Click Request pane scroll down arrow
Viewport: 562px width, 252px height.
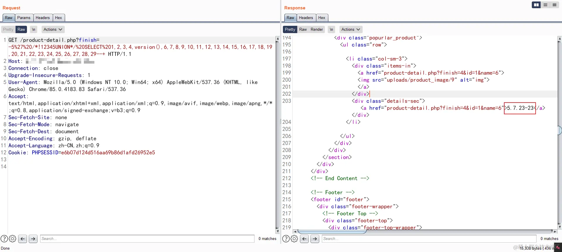278,231
